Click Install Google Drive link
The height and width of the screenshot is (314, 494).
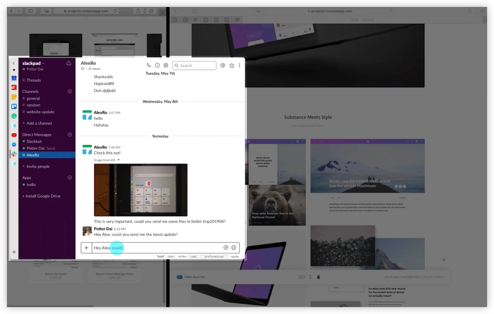tap(43, 196)
